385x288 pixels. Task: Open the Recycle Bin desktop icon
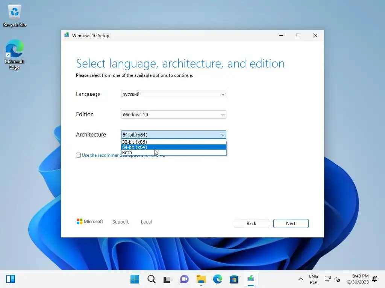pos(15,16)
